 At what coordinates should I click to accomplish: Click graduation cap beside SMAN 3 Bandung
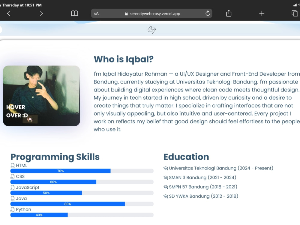[x=166, y=178]
